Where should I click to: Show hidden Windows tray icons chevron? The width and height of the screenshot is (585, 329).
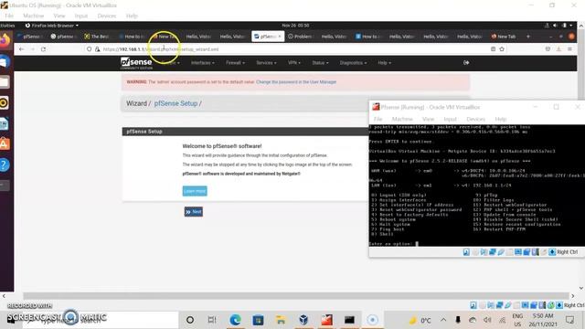pos(443,320)
